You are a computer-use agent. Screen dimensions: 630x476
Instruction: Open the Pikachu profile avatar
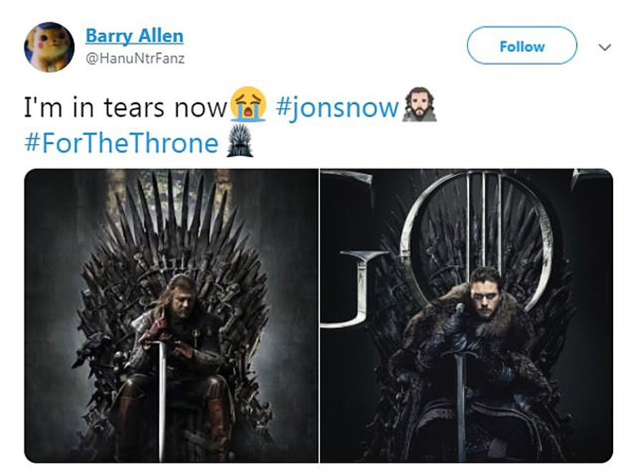tap(49, 47)
